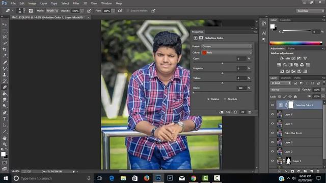Toggle adjustment visibility eye in Properties panel

[x=242, y=112]
